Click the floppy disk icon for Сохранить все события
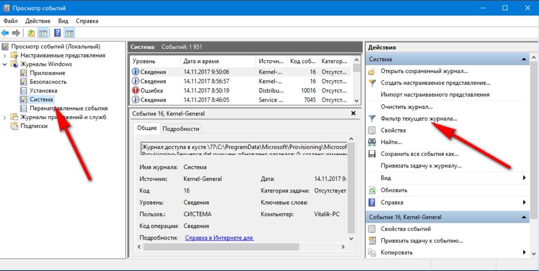The image size is (539, 271). 372,154
